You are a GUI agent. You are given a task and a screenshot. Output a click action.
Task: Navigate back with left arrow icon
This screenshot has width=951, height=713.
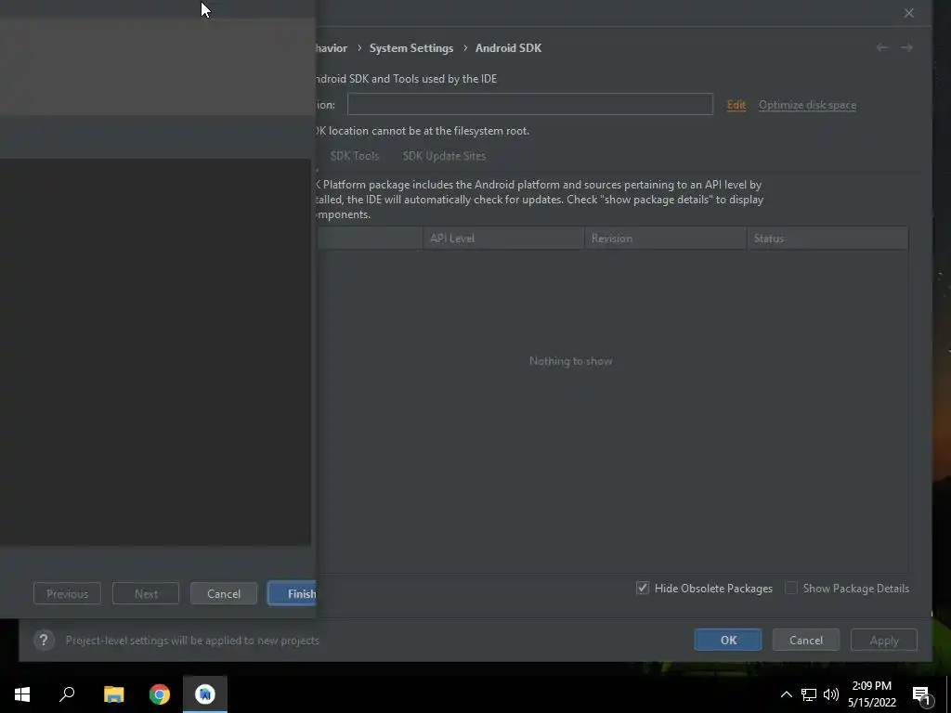tap(882, 47)
